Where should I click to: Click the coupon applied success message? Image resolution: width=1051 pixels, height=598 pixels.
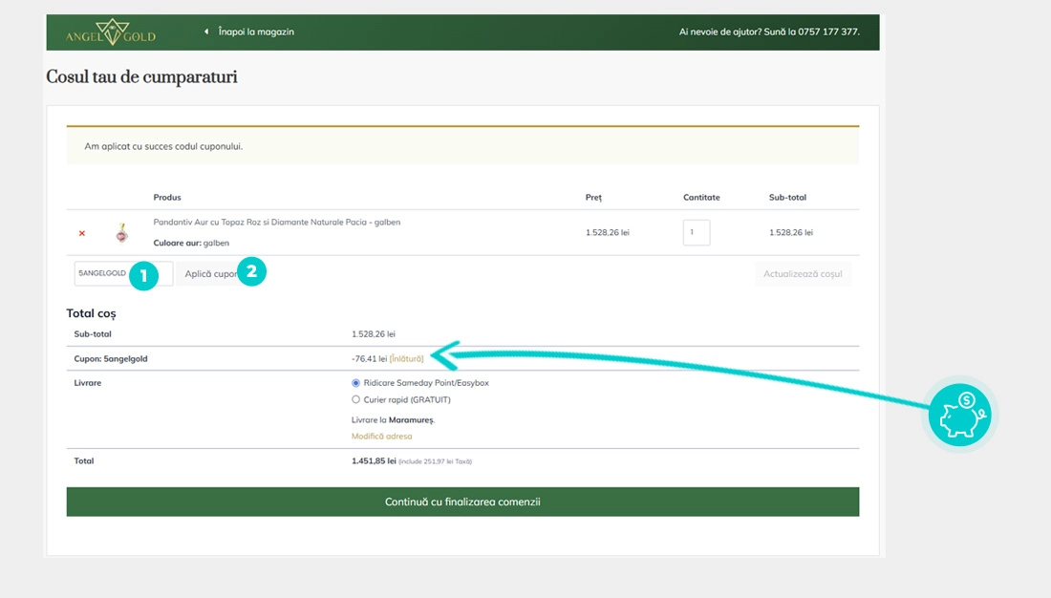click(x=163, y=147)
